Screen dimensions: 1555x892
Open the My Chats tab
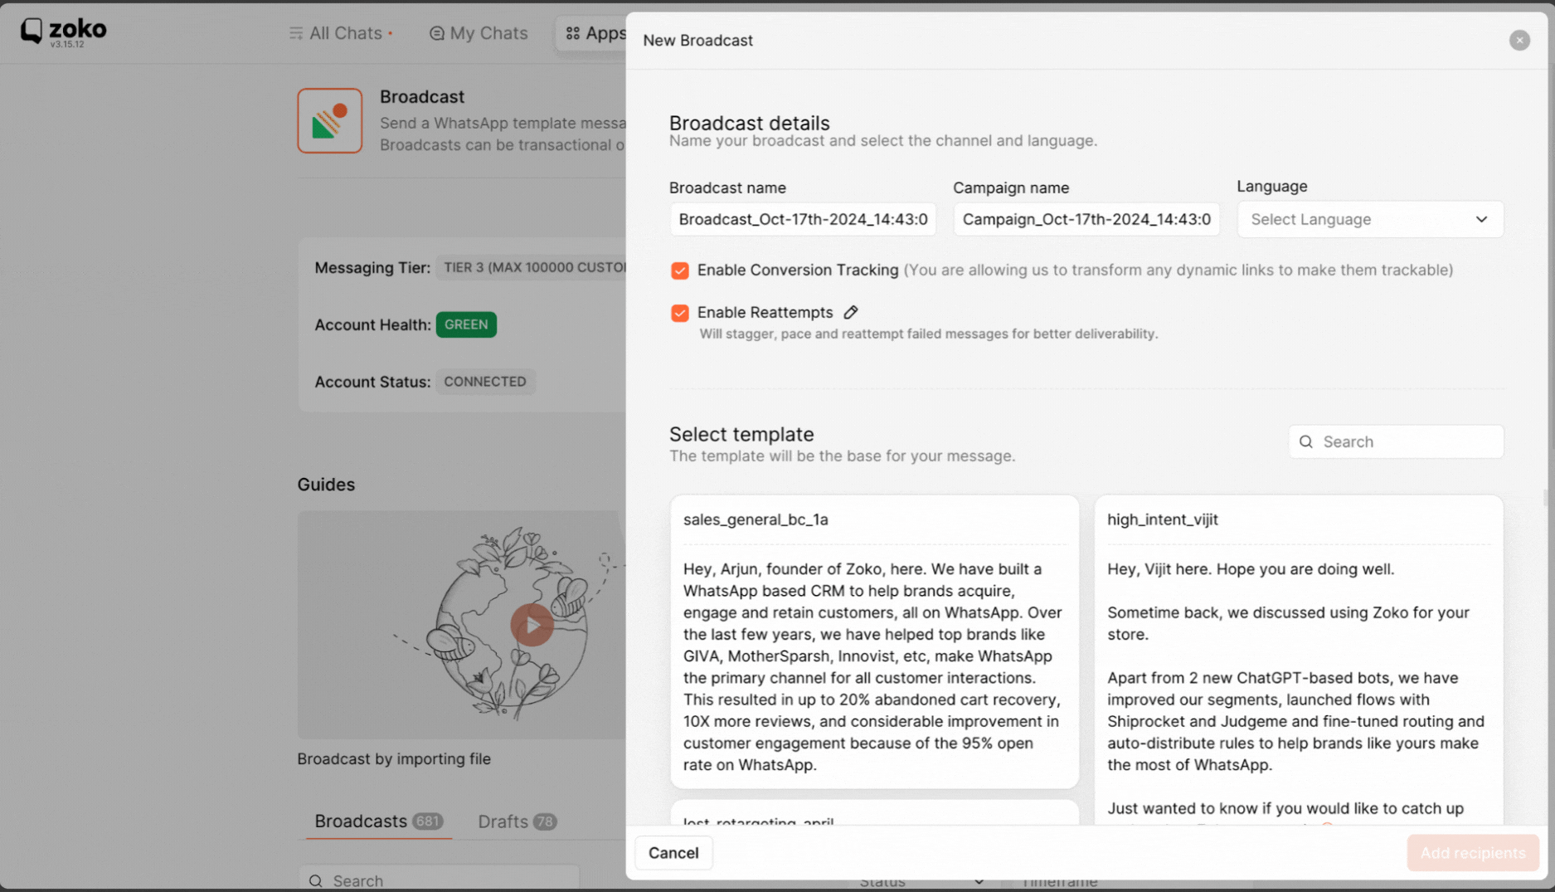[x=479, y=33]
